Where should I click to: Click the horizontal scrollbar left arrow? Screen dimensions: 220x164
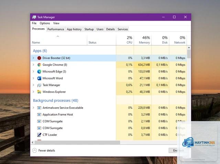click(x=33, y=142)
